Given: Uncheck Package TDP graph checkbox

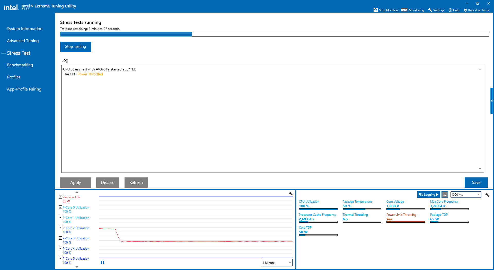Looking at the screenshot, I should (x=60, y=197).
